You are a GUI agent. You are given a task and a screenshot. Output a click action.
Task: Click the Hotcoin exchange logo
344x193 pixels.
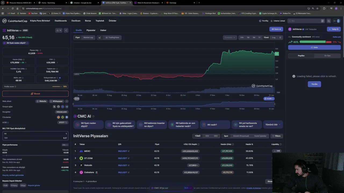point(81,165)
